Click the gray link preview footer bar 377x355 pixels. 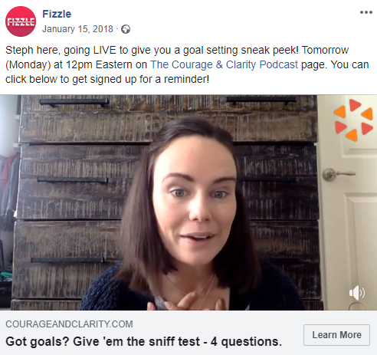coord(188,333)
